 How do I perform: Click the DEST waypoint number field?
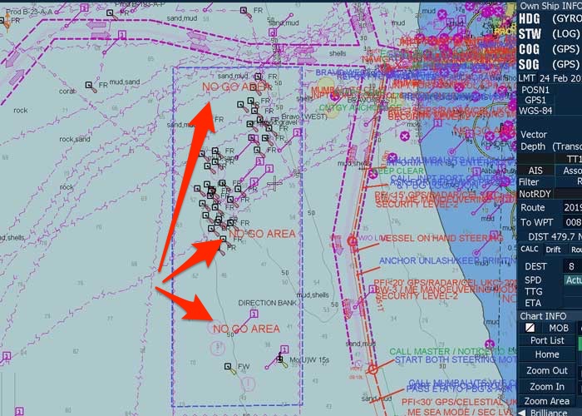(x=572, y=266)
